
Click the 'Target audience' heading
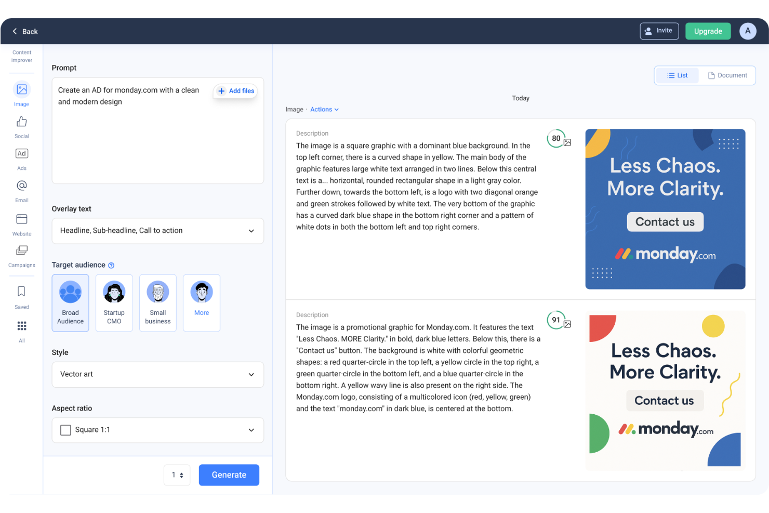(x=78, y=265)
